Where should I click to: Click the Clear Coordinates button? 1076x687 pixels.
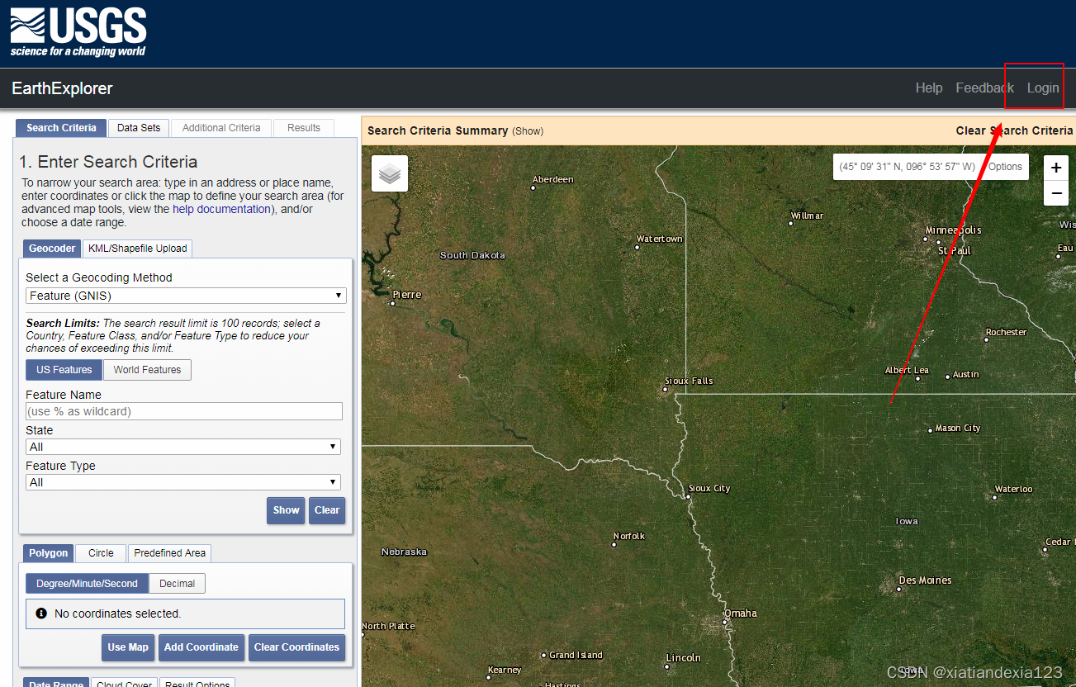coord(296,647)
